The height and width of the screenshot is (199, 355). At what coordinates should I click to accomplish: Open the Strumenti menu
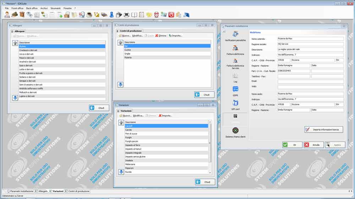coord(56,8)
